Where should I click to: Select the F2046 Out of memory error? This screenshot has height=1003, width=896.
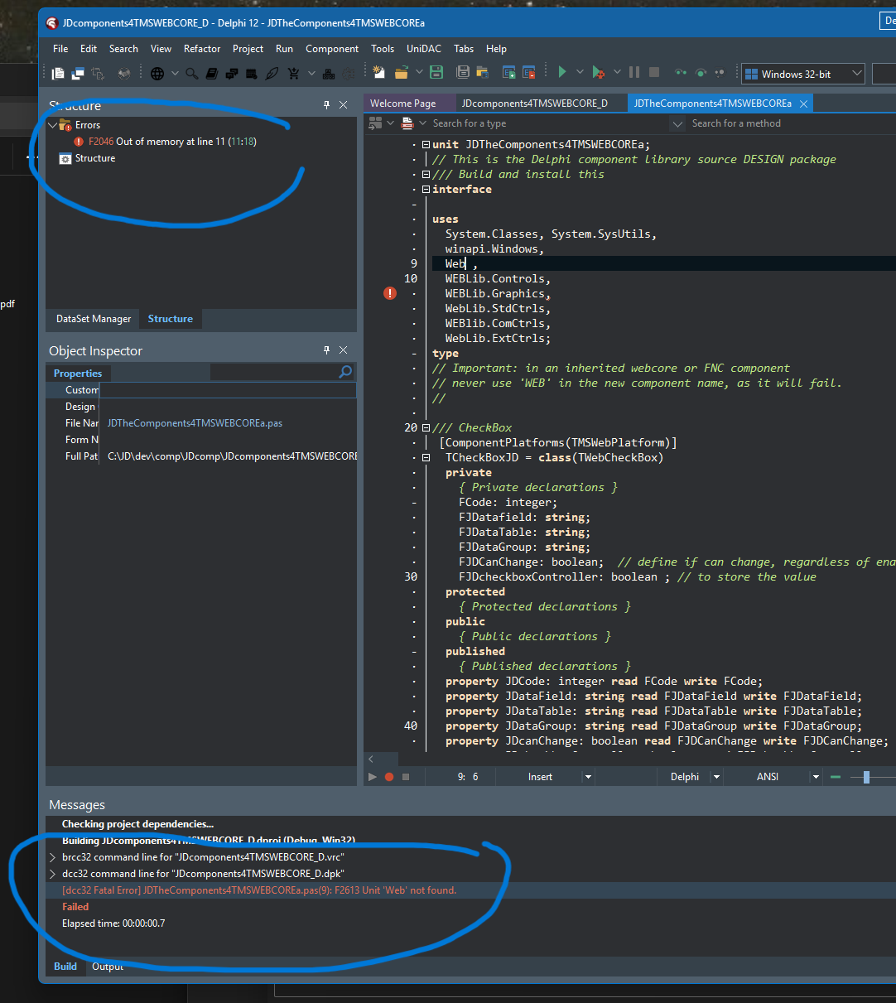172,142
